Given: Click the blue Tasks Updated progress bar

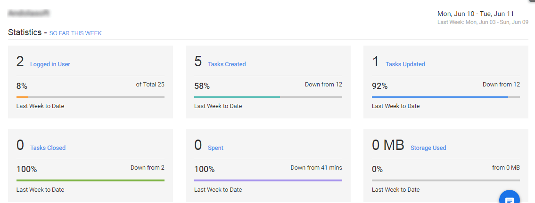Looking at the screenshot, I should pyautogui.click(x=446, y=97).
